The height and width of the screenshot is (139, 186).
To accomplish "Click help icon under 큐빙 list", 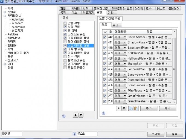I will click(64, 116).
